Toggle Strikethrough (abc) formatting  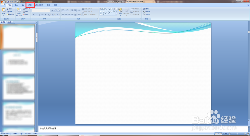click(x=42, y=15)
